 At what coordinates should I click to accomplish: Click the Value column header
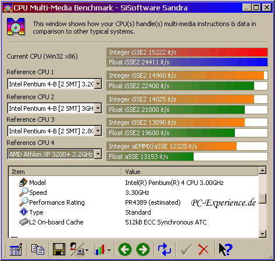coord(190,172)
